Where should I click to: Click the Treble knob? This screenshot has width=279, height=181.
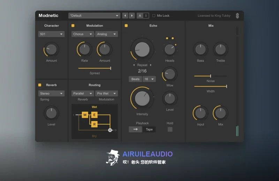click(221, 49)
